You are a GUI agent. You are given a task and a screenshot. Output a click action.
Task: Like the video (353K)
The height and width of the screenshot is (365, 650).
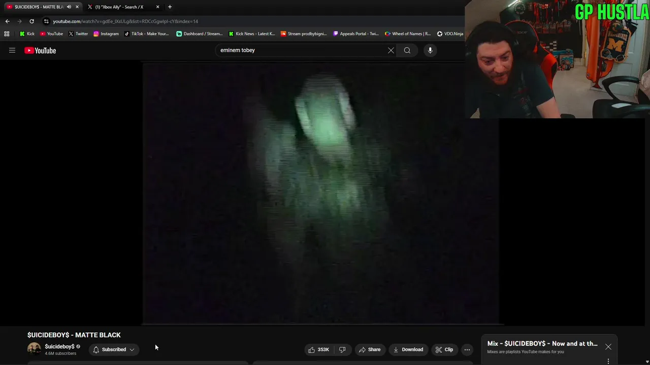318,350
